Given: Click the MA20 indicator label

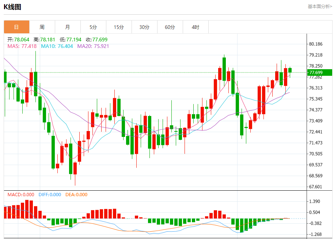Looking at the screenshot, I should tap(93, 46).
